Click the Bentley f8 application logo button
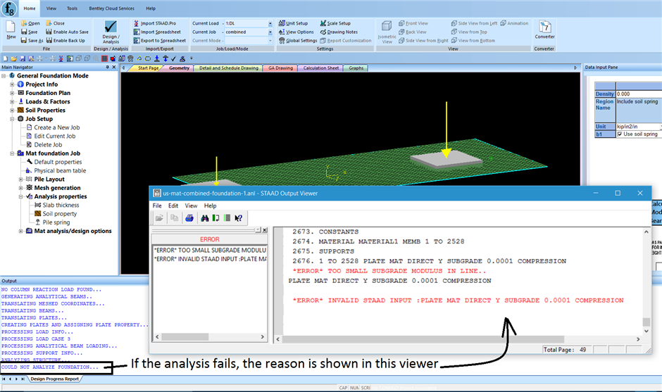 tap(9, 8)
